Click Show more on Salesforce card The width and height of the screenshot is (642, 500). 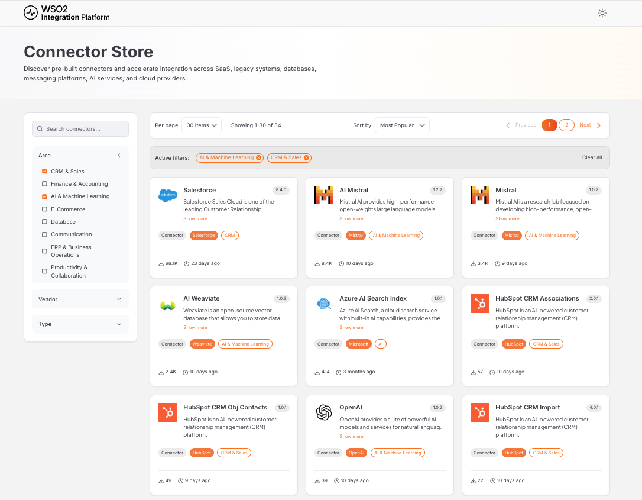(195, 219)
